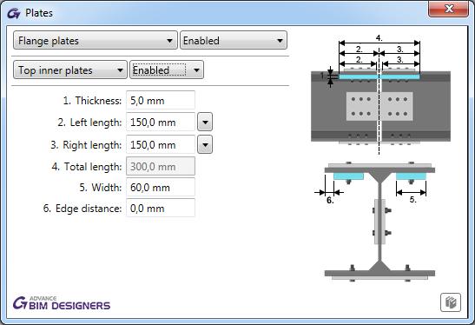Click the Advance logo in title bar
This screenshot has height=325, width=475.
coord(14,13)
